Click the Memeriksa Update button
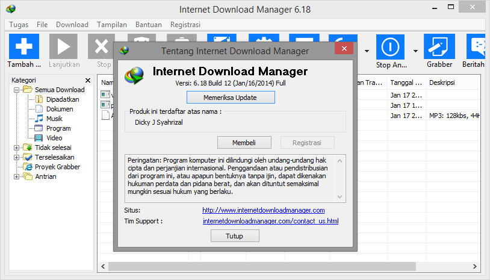 tap(231, 97)
